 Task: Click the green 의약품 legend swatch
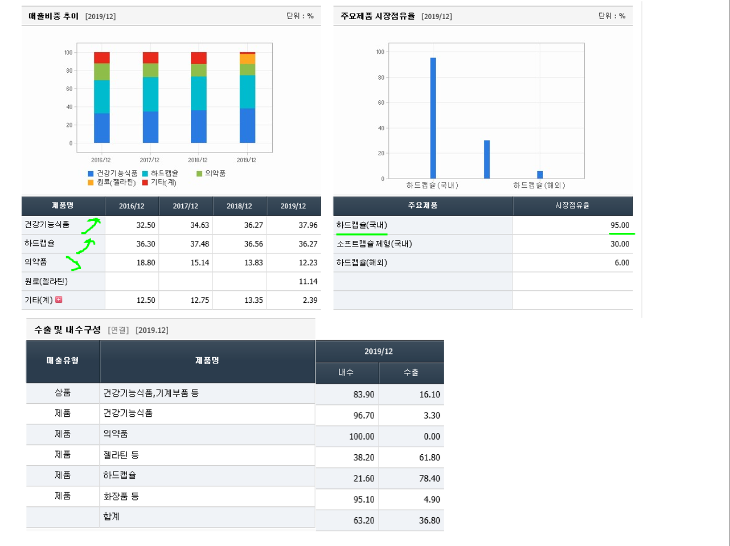click(199, 174)
